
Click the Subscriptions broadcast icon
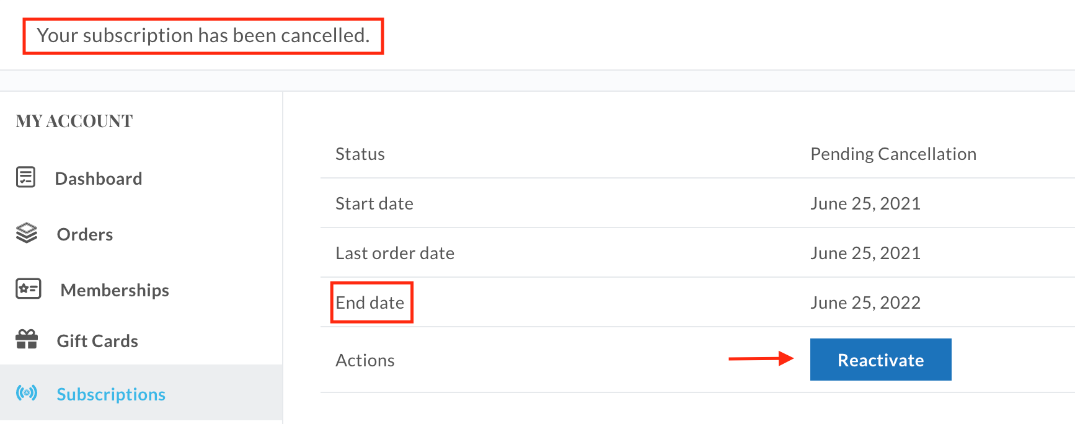click(27, 393)
